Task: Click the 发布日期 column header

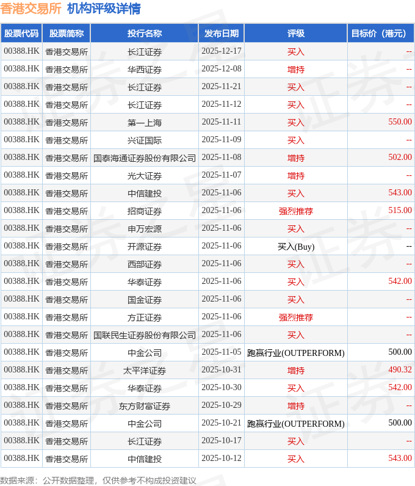Action: (222, 33)
